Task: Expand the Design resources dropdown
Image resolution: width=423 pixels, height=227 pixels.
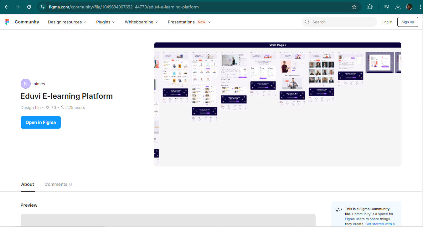Action: click(x=67, y=22)
